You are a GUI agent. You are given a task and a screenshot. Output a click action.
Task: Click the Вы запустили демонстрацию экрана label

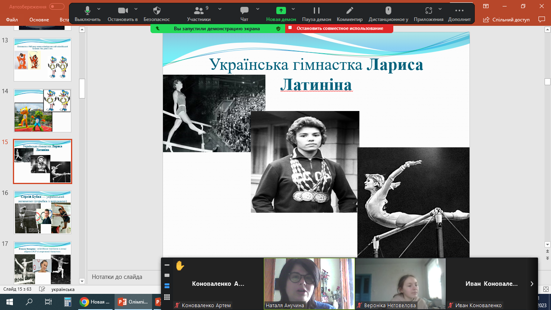(217, 29)
